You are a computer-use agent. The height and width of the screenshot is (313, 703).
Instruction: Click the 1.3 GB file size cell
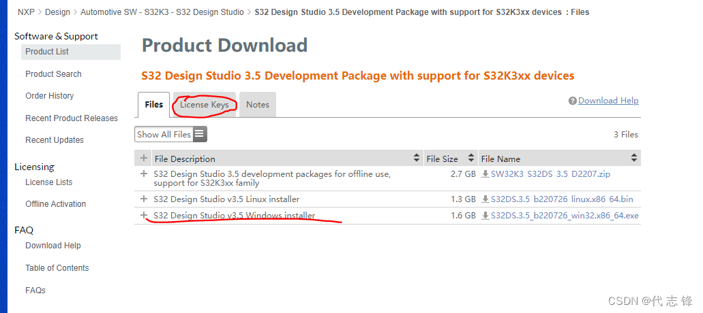point(463,199)
